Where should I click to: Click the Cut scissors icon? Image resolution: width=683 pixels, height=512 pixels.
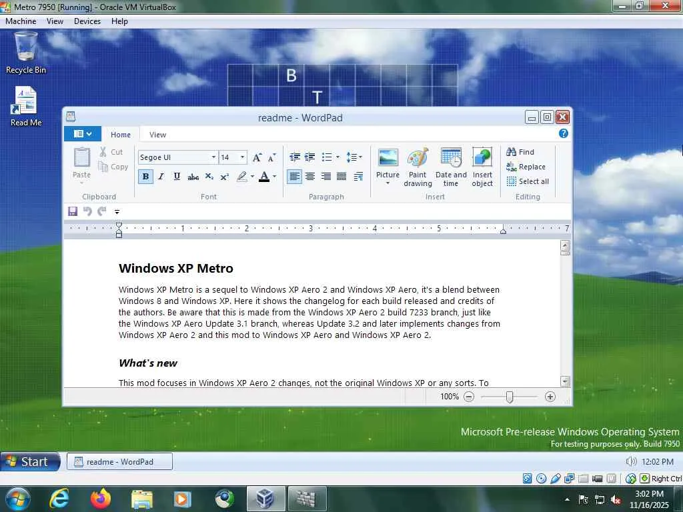pyautogui.click(x=103, y=151)
